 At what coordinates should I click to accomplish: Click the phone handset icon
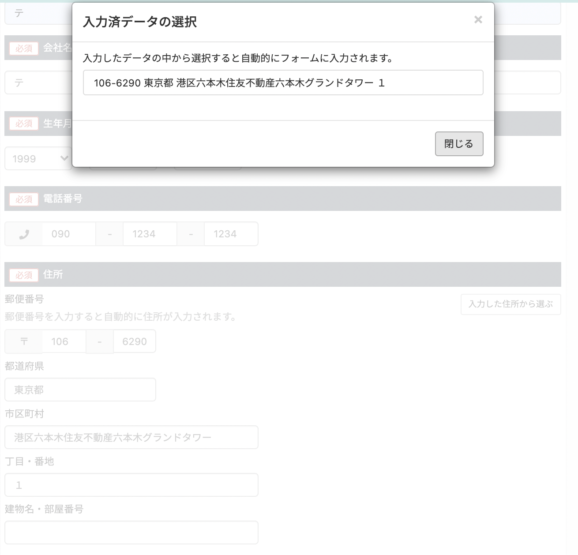[24, 234]
